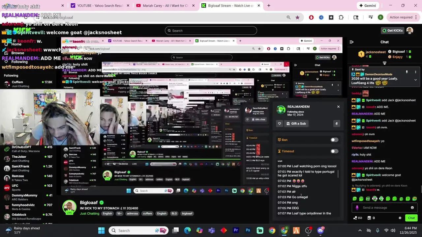422x237 pixels.
Task: Open Cuffem channel in left sidebar
Action: pos(28,84)
